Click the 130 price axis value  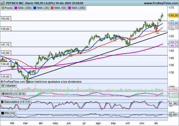(172, 72)
